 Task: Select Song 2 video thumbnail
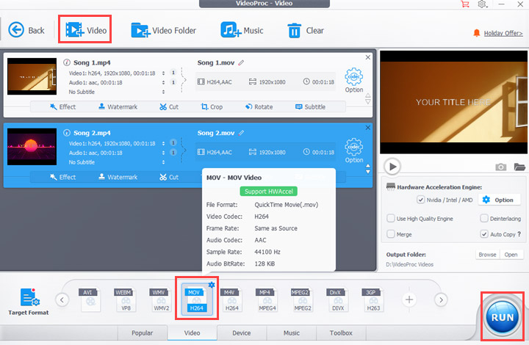[x=32, y=147]
